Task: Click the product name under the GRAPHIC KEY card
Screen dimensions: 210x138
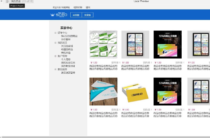Action: [135, 115]
